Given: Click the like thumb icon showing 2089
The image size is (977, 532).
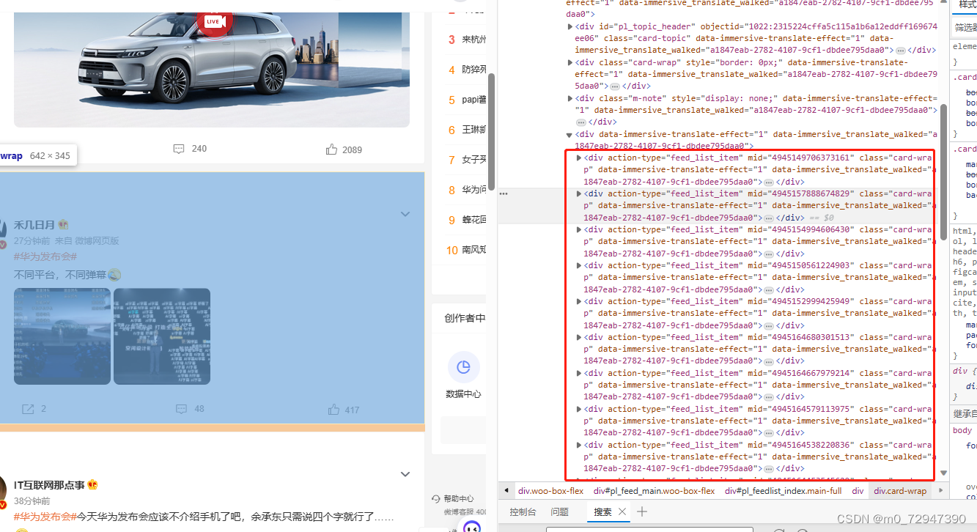Looking at the screenshot, I should (x=332, y=149).
